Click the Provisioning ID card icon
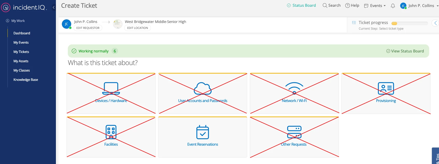Image resolution: width=439 pixels, height=164 pixels. 386,89
